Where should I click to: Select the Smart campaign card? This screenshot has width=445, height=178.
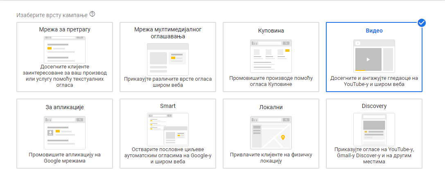pyautogui.click(x=168, y=134)
